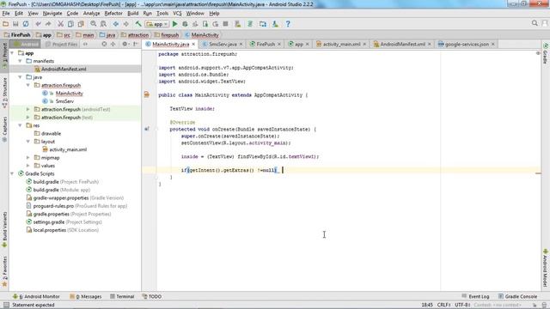Collapse the java folder node
This screenshot has width=550, height=309.
tap(20, 77)
